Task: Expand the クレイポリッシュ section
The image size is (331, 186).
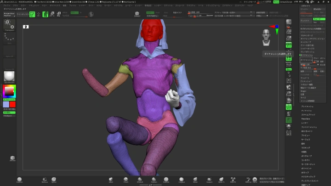Action: tap(308, 52)
